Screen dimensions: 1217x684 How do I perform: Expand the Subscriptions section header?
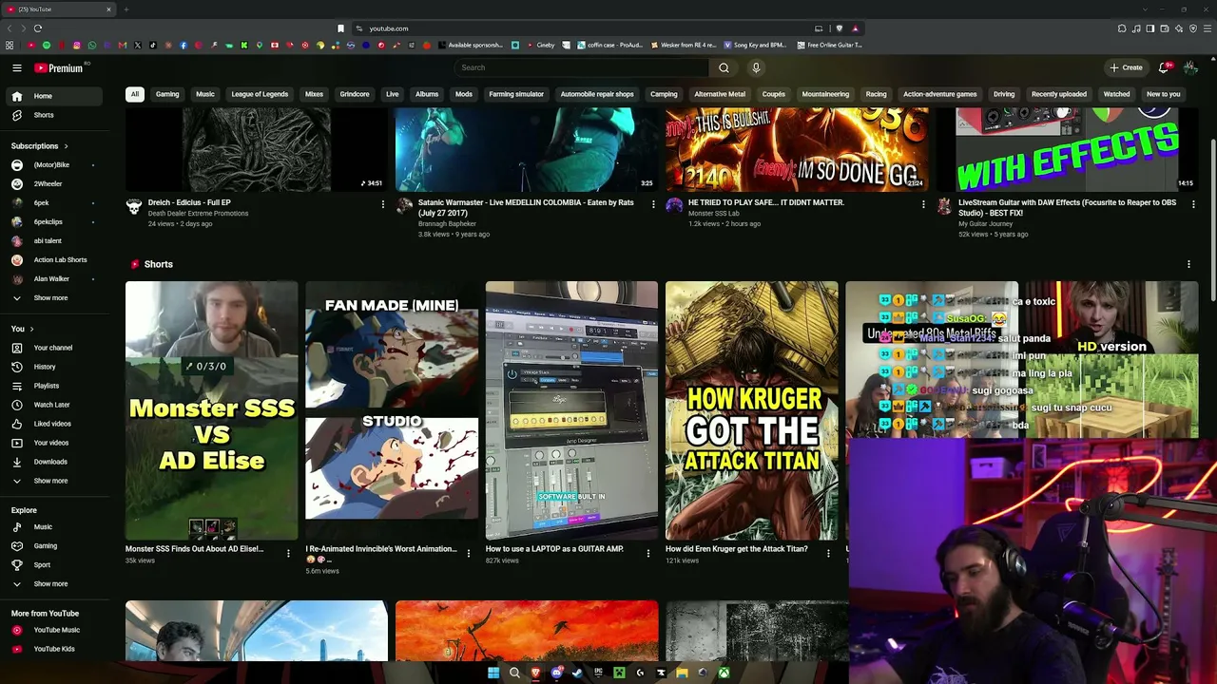click(x=40, y=146)
